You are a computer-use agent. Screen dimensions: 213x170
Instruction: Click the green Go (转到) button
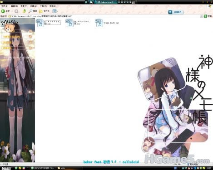click(x=208, y=16)
